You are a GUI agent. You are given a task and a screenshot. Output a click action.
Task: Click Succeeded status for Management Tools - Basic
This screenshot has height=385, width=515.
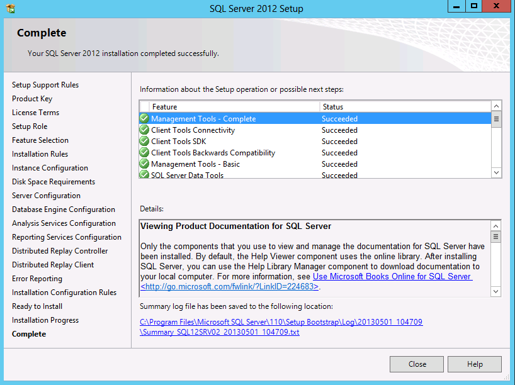click(339, 164)
